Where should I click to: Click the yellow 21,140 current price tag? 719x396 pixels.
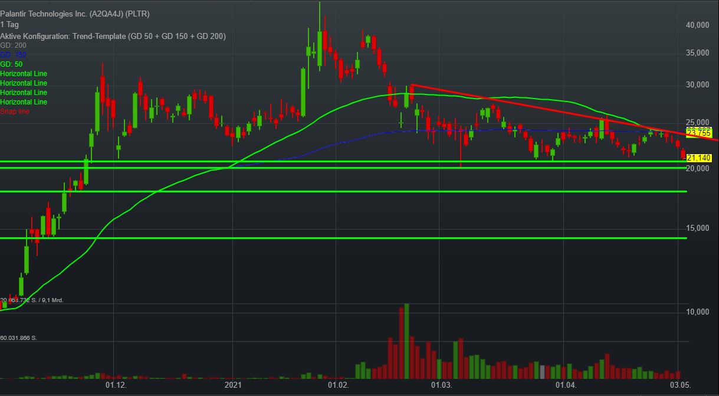pos(700,158)
